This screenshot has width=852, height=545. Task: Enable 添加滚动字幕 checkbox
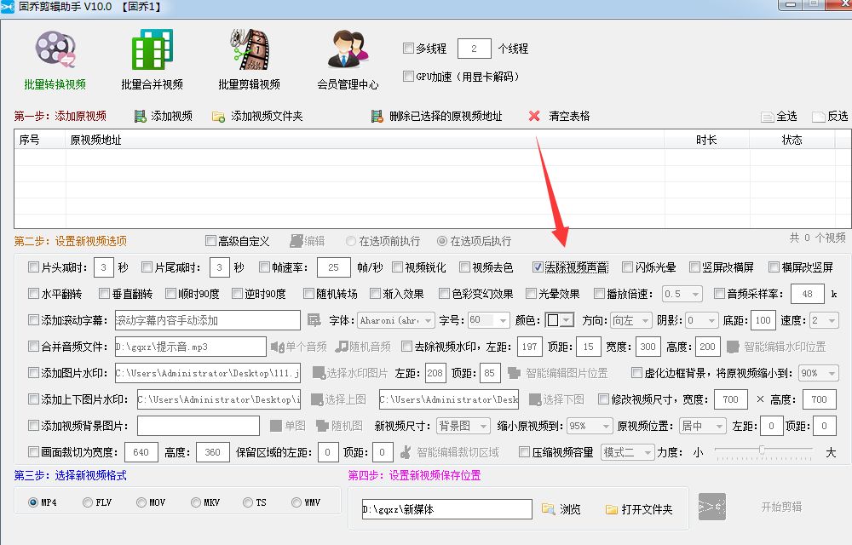(x=34, y=319)
